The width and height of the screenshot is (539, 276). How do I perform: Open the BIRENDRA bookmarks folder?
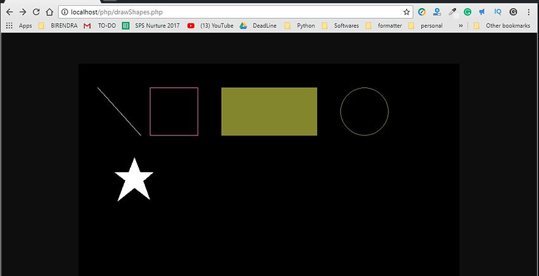58,26
